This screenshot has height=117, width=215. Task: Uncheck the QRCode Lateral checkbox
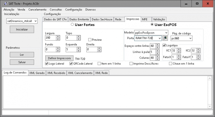pos(71,64)
